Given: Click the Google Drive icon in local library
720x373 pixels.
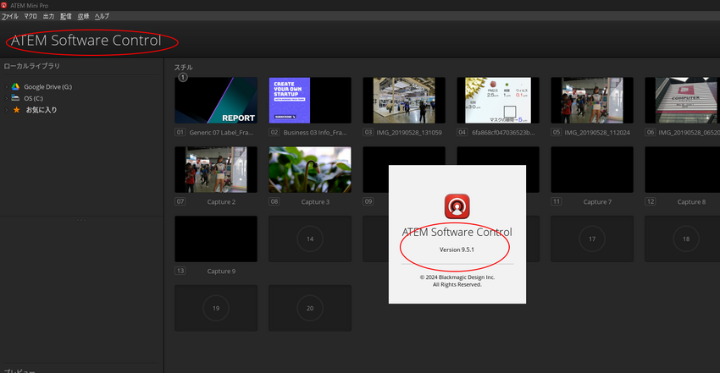Looking at the screenshot, I should point(15,86).
